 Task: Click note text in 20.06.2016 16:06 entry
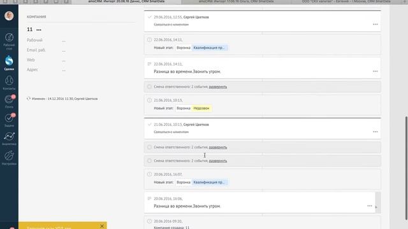[187, 206]
